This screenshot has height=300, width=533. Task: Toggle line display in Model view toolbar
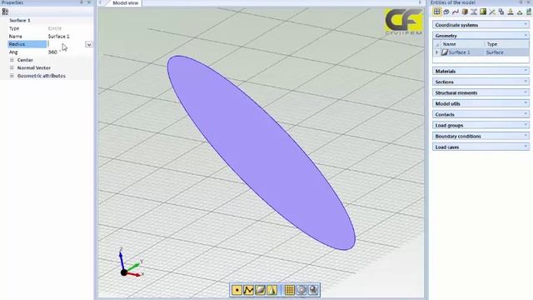pos(248,290)
